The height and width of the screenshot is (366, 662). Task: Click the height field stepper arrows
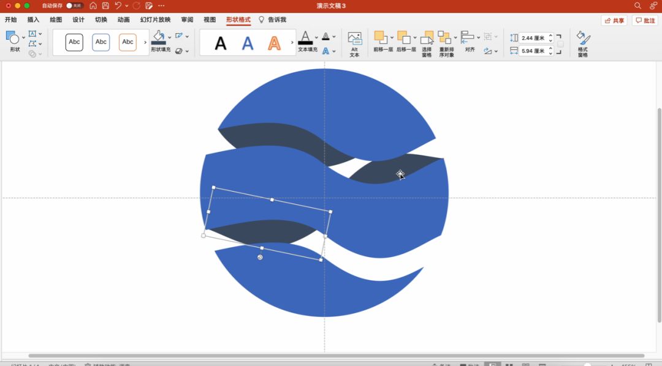550,38
